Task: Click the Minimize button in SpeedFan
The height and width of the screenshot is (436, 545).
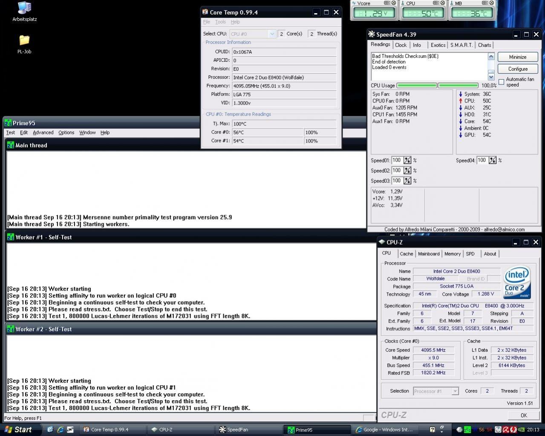Action: 518,57
